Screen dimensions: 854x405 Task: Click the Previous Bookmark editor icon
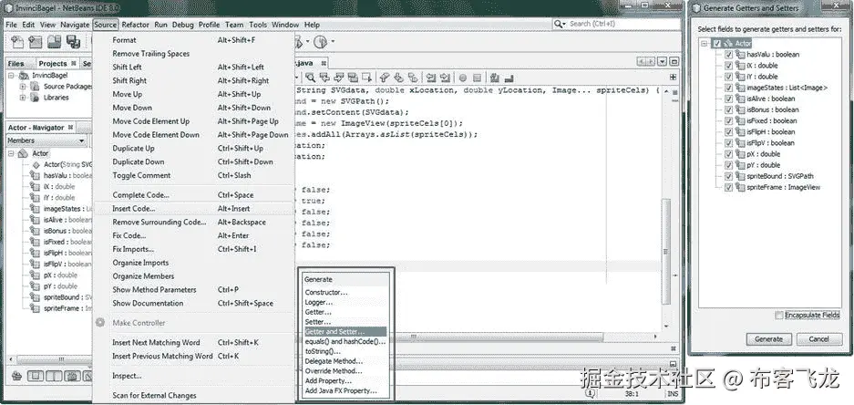click(x=385, y=78)
